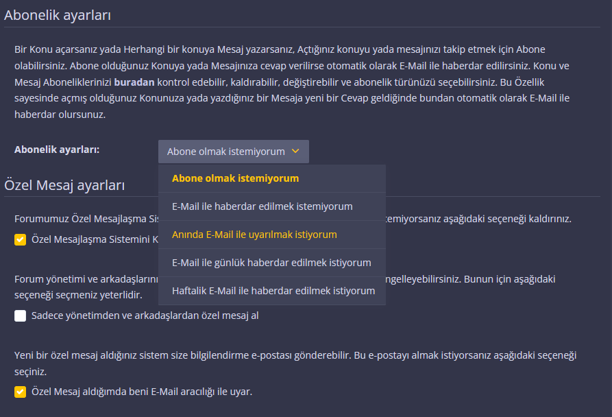Uncheck 'Özel Mesaj aldığımda beni E-Mail' checkbox
612x417 pixels.
pyautogui.click(x=21, y=392)
